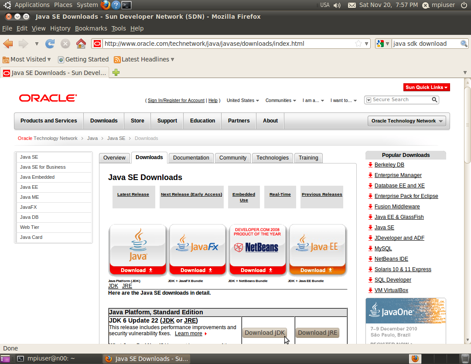Open the Tools menu
The image size is (471, 364).
(119, 28)
